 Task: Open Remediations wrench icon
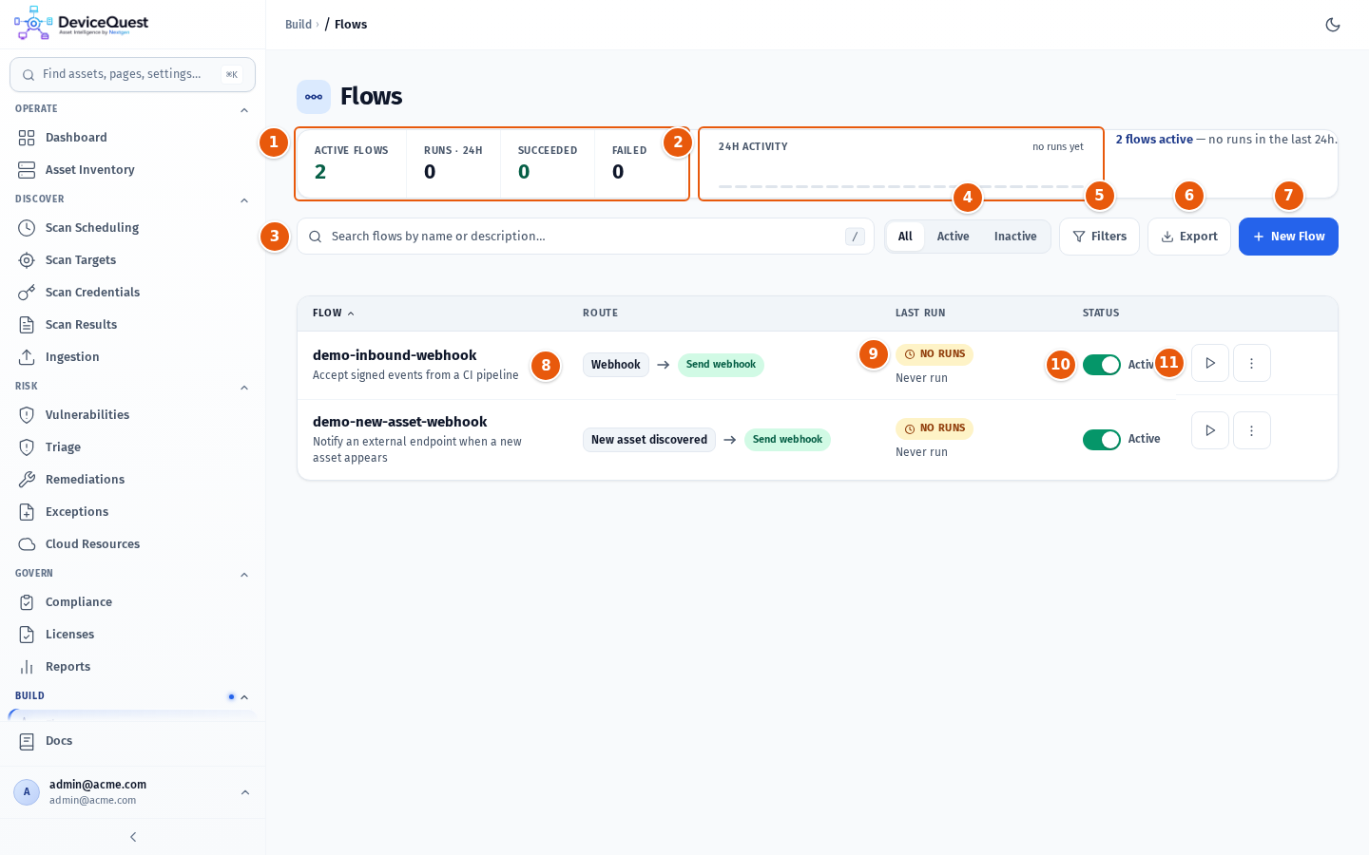(27, 480)
